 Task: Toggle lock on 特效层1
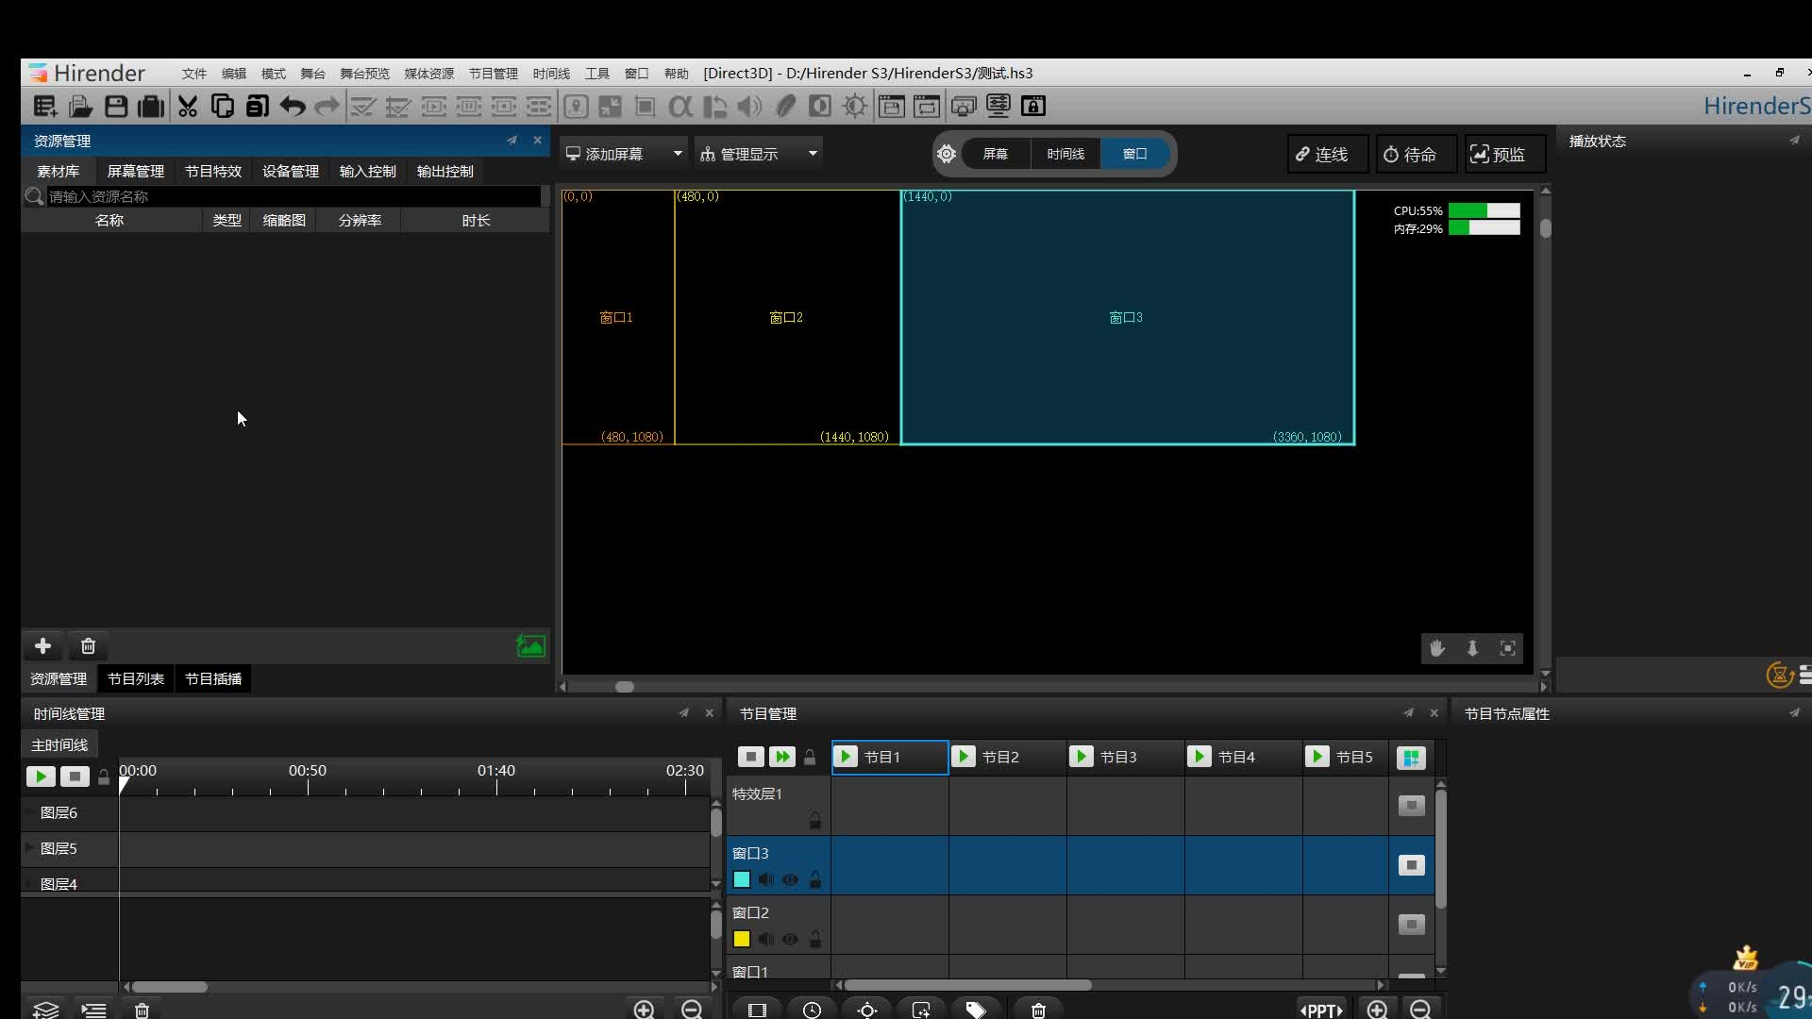click(814, 821)
